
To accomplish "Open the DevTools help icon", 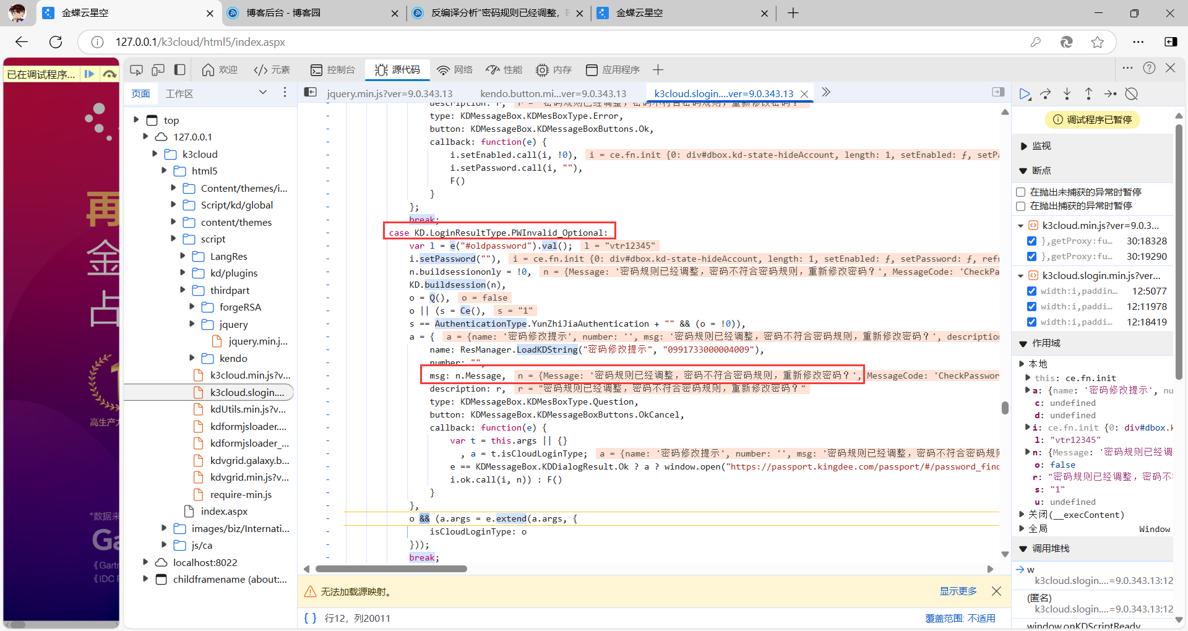I will coord(1149,68).
